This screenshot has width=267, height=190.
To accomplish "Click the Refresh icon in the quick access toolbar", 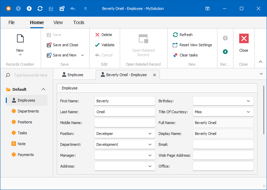I will point(40,8).
